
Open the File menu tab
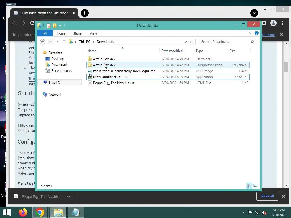pos(45,33)
